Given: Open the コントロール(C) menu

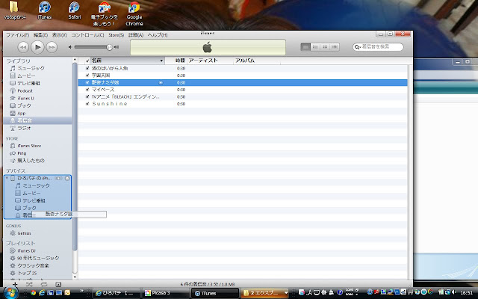Looking at the screenshot, I should (x=87, y=35).
